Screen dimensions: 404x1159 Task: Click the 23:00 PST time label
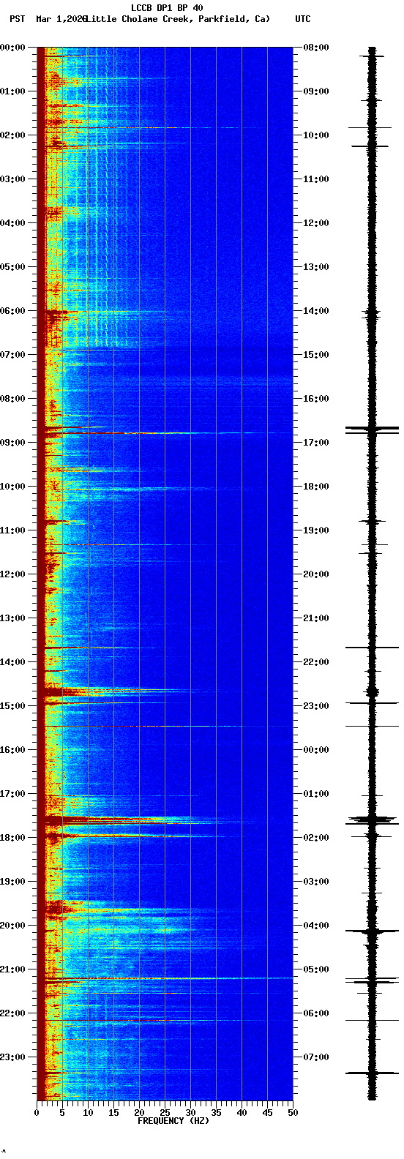tap(12, 1057)
